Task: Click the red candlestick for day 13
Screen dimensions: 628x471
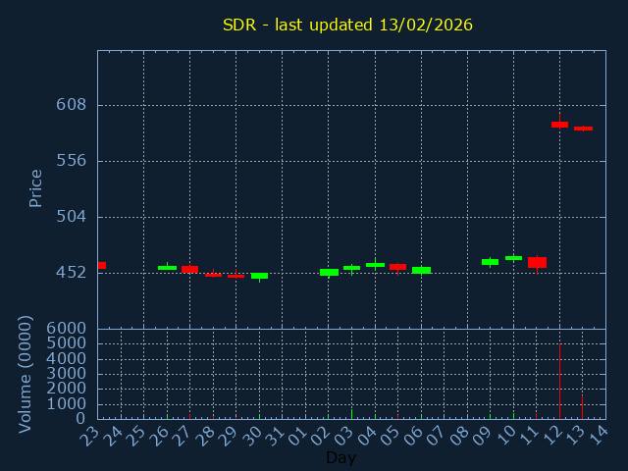Action: 583,129
